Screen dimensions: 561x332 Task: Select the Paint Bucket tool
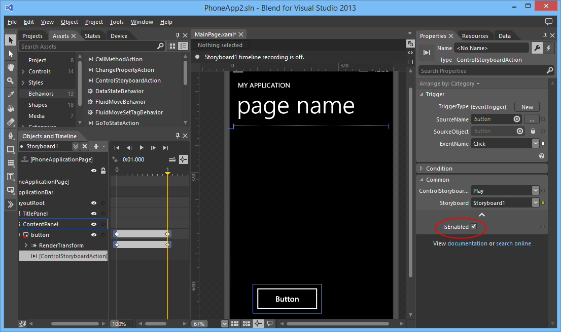[x=11, y=108]
